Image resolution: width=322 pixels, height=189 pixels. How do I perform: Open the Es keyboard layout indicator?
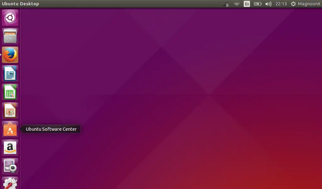(247, 4)
